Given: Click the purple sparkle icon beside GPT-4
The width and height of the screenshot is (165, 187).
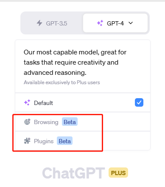Looking at the screenshot, I should point(100,23).
